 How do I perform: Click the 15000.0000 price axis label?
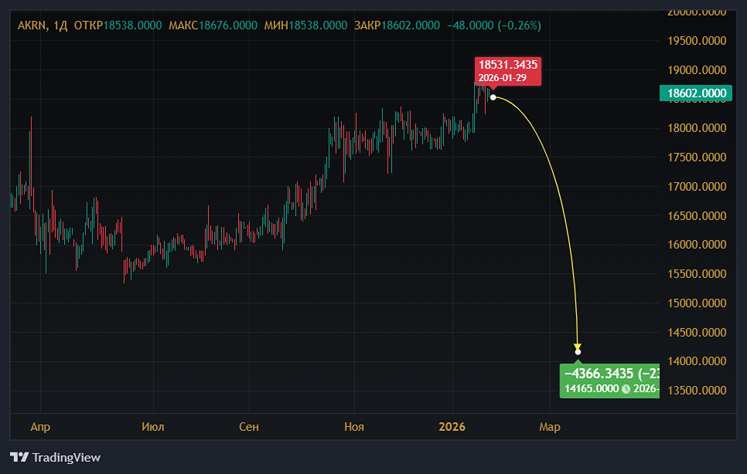pos(697,303)
